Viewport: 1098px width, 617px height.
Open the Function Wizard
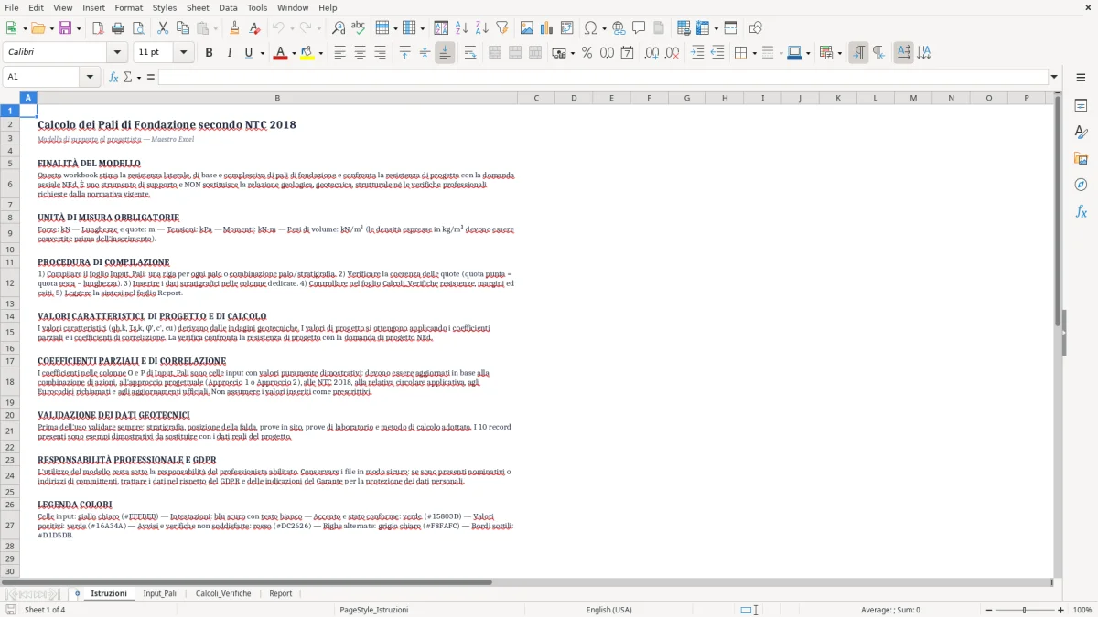(114, 77)
